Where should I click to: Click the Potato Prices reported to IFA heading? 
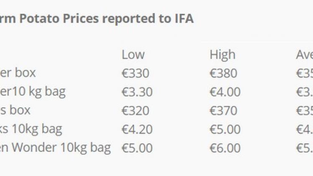coord(97,19)
